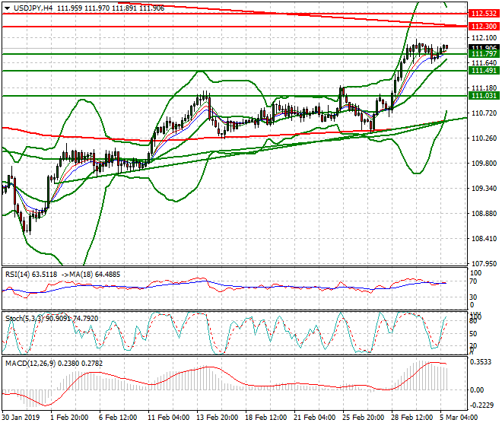Click the 30 Jan 2019 date marker
502x426 pixels.
[x=21, y=418]
